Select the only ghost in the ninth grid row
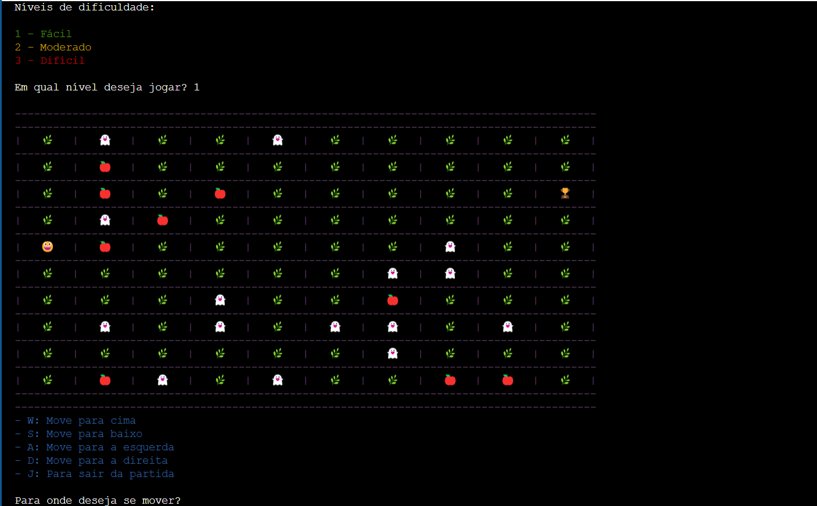This screenshot has width=817, height=506. tap(393, 353)
